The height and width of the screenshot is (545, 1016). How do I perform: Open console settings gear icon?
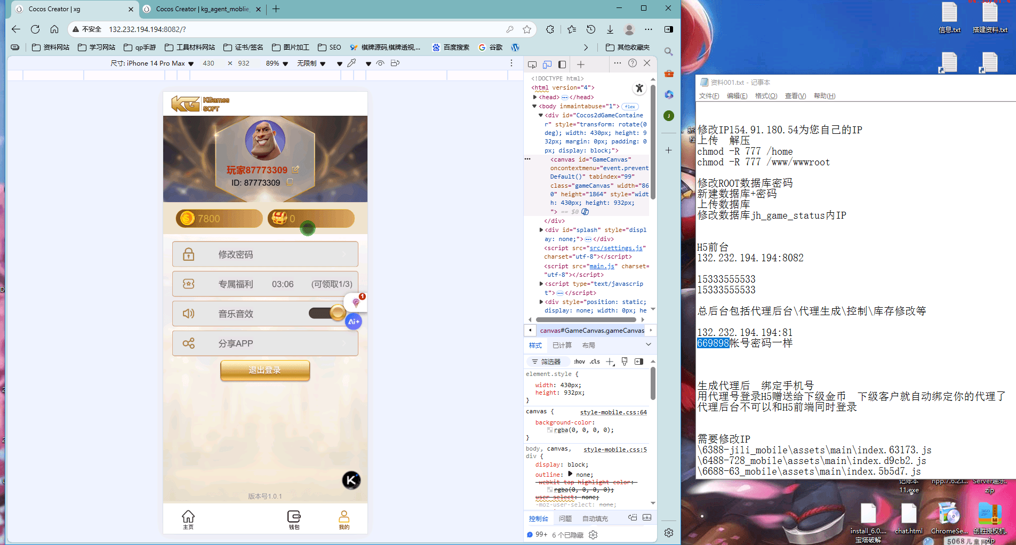tap(593, 535)
